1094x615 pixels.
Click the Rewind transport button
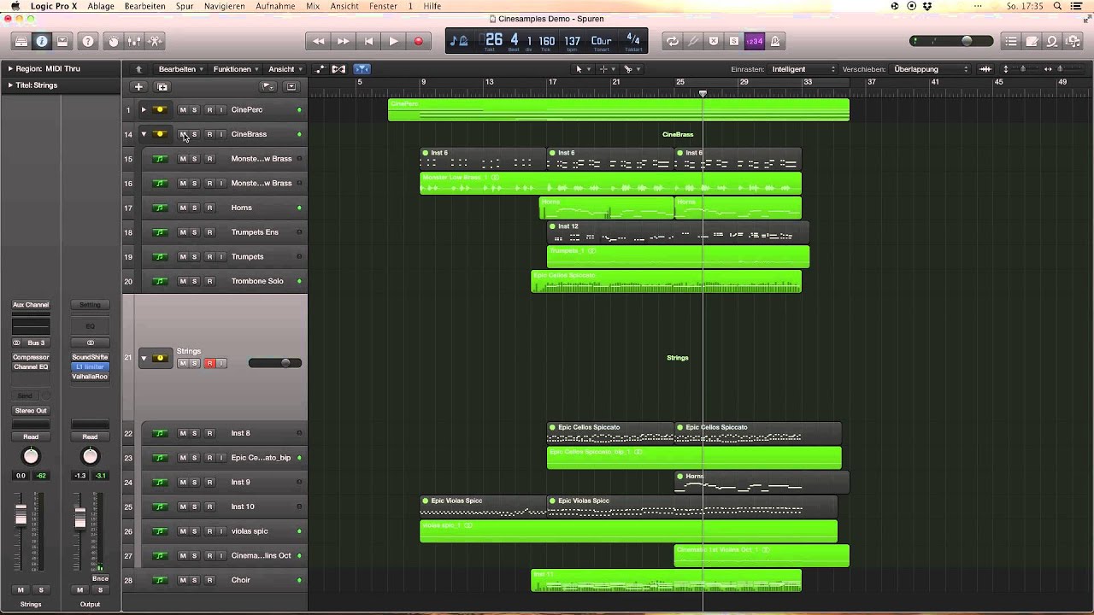pos(318,41)
